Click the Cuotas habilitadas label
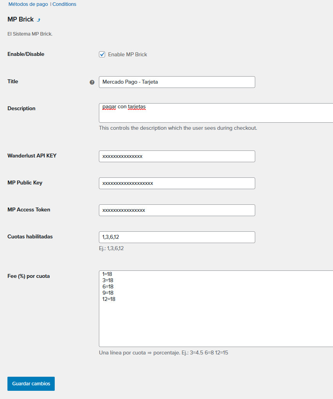Viewport: 333px width, 399px height. point(30,237)
